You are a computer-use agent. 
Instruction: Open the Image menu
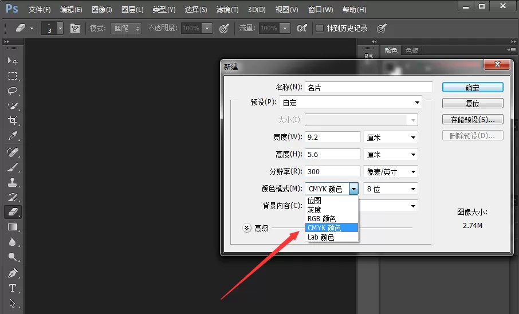coord(101,10)
